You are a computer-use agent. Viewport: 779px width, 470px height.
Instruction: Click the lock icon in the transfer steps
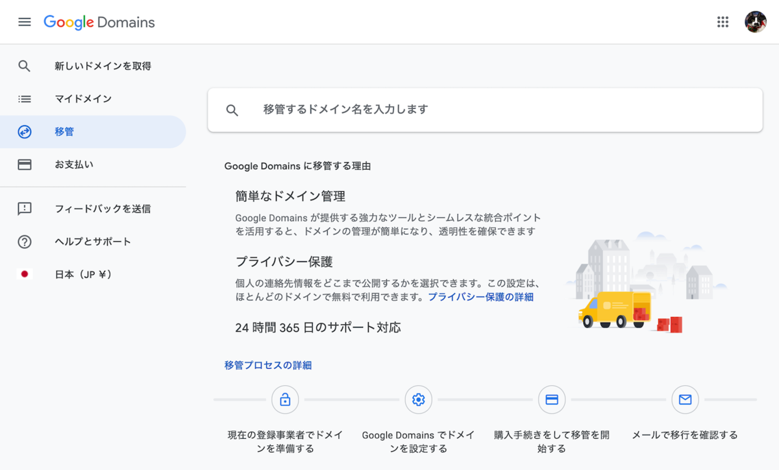coord(285,399)
